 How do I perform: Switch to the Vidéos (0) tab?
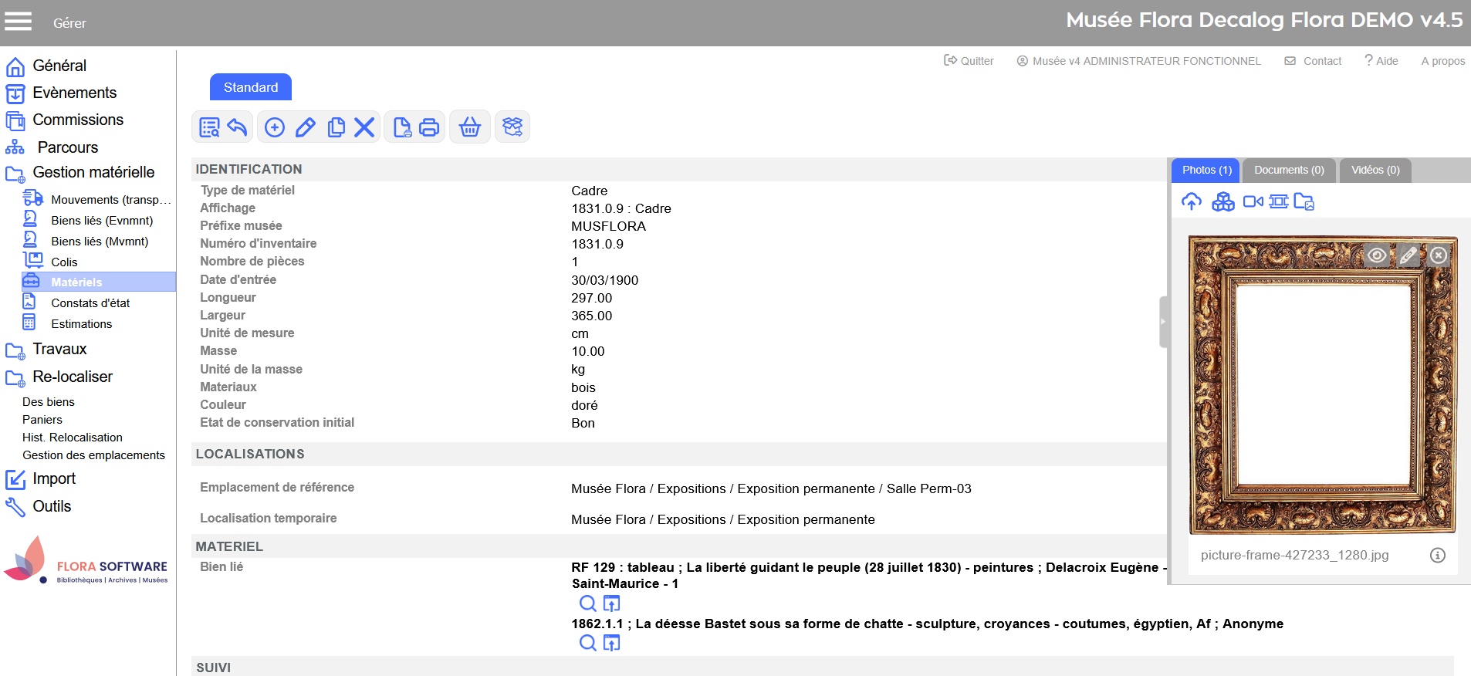(1375, 171)
